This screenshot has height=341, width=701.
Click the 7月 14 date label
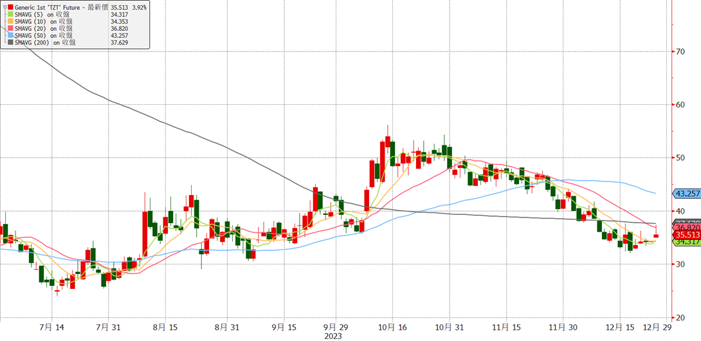(52, 328)
